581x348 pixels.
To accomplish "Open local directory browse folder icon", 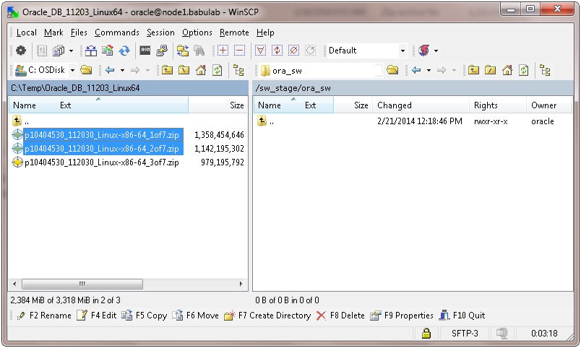I will click(86, 70).
